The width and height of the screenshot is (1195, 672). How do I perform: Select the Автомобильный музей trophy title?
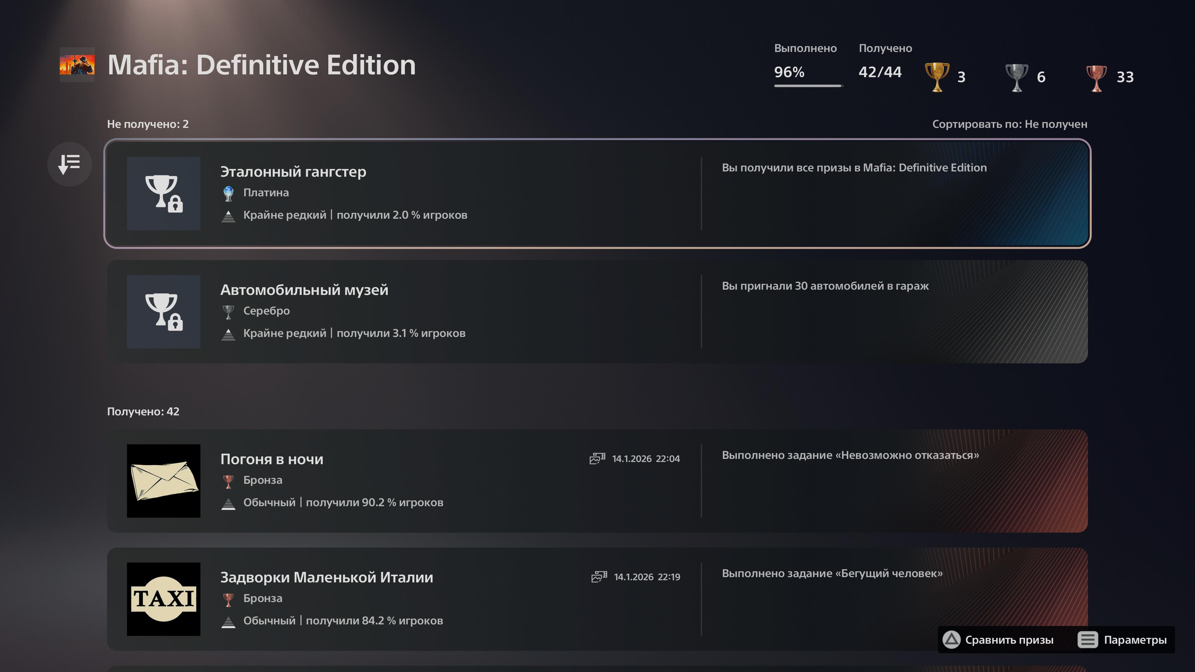pyautogui.click(x=304, y=290)
